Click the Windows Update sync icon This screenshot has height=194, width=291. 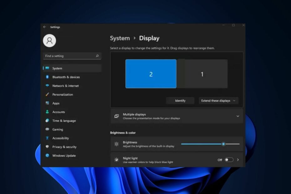47,156
